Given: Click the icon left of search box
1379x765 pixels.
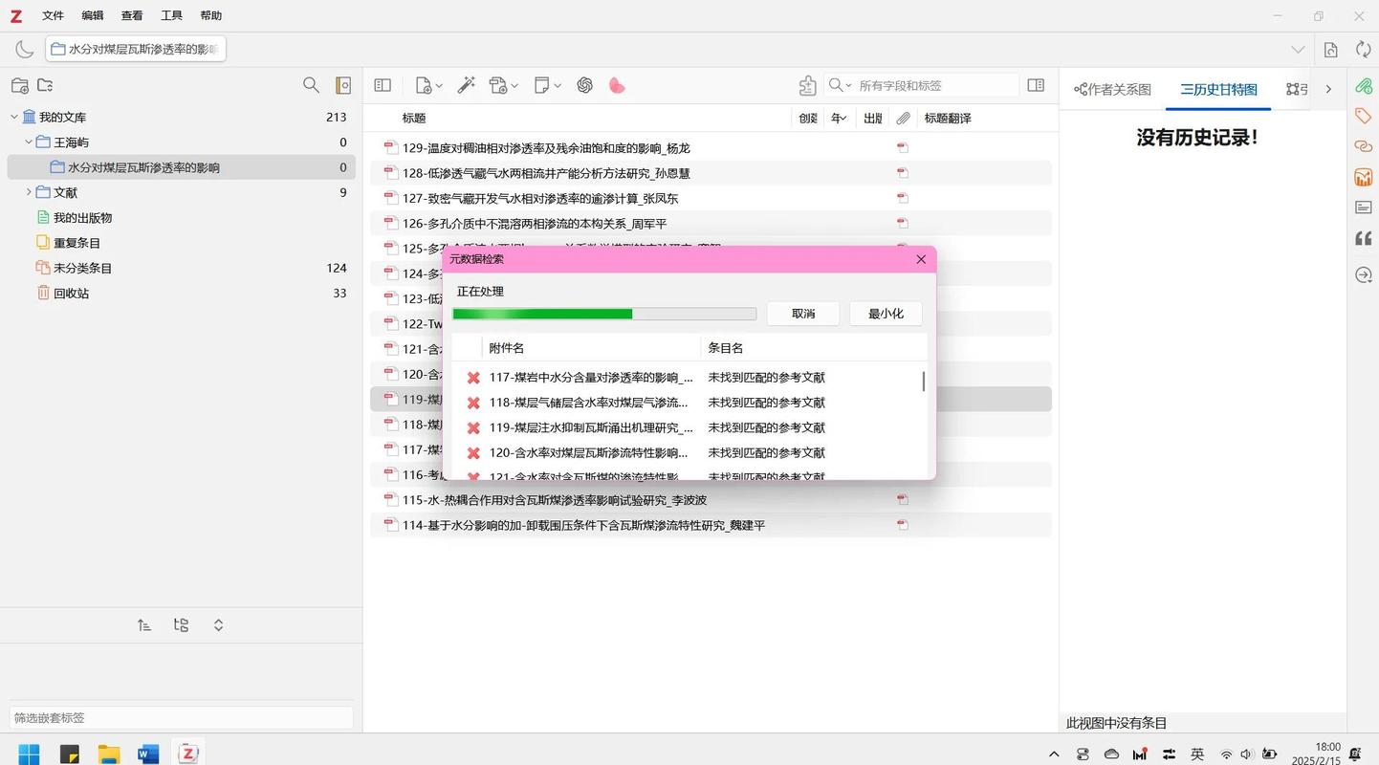Looking at the screenshot, I should (807, 85).
